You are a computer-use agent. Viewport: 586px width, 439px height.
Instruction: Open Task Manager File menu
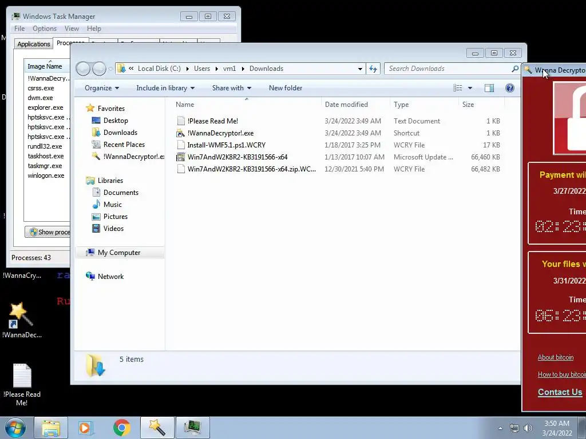19,29
